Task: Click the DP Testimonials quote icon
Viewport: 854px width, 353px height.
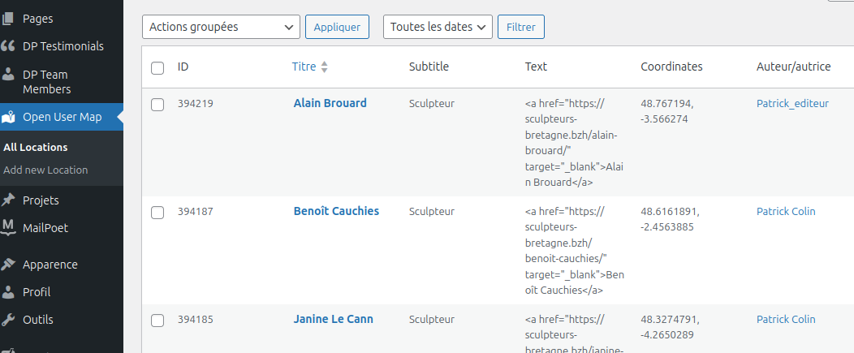Action: (x=9, y=46)
